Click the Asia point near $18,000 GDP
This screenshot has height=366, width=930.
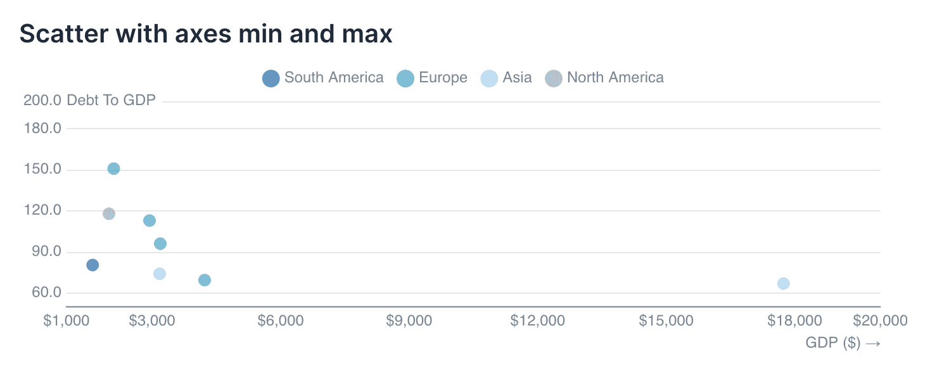[784, 284]
